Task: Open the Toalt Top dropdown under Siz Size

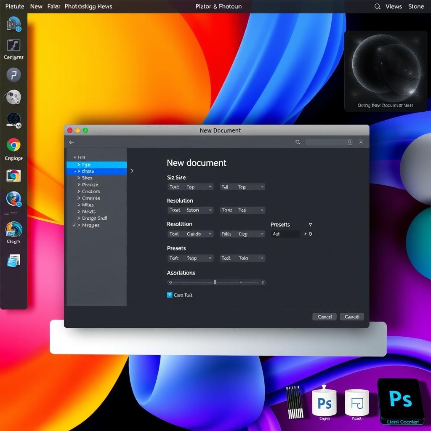Action: pyautogui.click(x=190, y=187)
